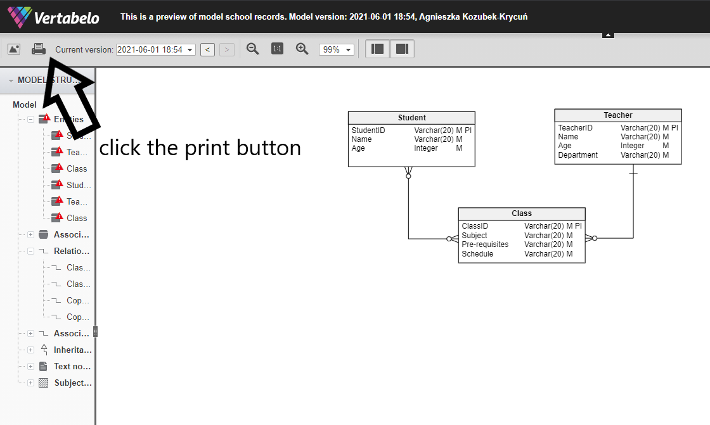Select the first Clas... relationship item

tap(79, 267)
